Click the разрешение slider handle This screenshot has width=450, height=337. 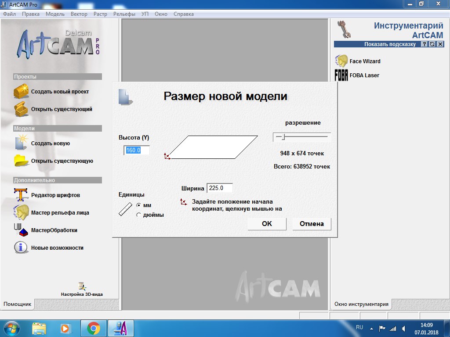coord(283,137)
